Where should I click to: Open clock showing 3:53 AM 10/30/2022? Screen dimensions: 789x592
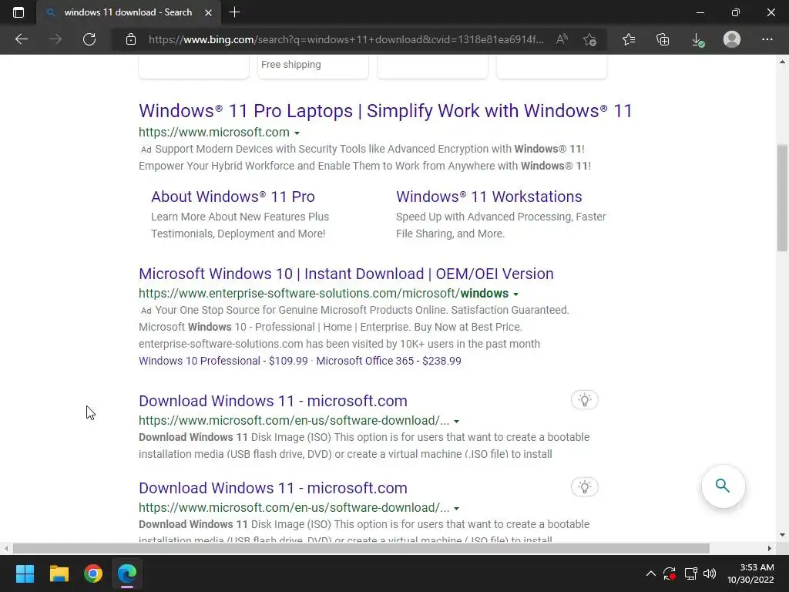click(x=750, y=573)
